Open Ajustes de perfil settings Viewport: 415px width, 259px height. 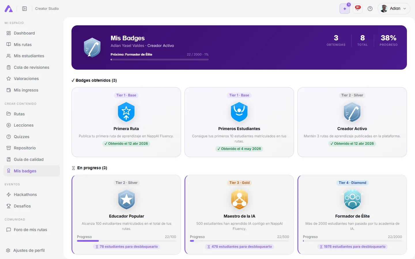tap(32, 250)
